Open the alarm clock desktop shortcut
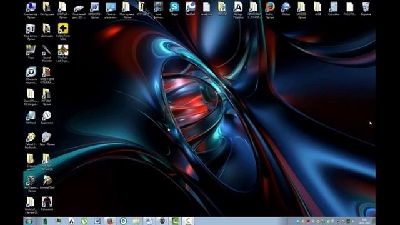The width and height of the screenshot is (400, 225). click(x=47, y=117)
